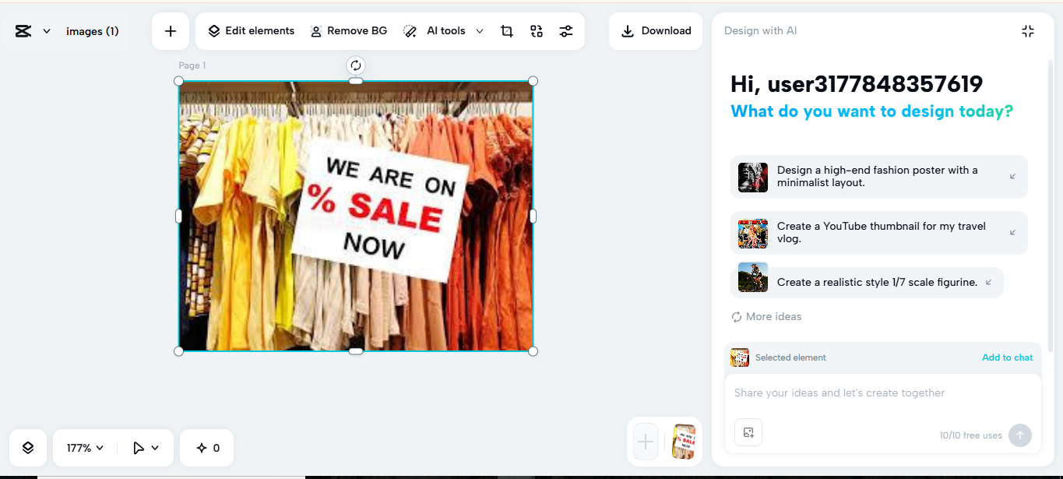Open the Adjust sliders icon
This screenshot has width=1063, height=479.
click(x=566, y=31)
